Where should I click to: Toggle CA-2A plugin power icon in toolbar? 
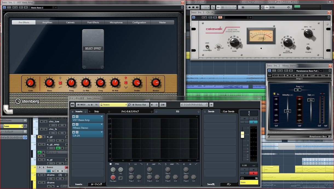[194, 17]
